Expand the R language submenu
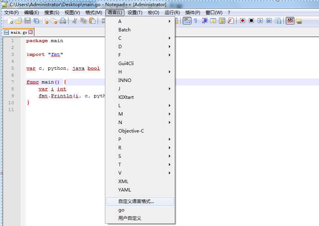Screen dimensions: 319x226 (140, 148)
